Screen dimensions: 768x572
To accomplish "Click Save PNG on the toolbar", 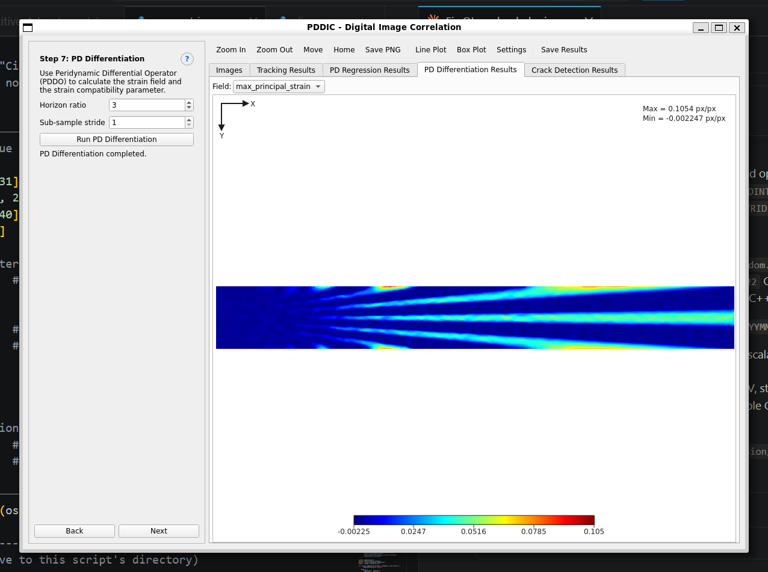I will pos(383,50).
